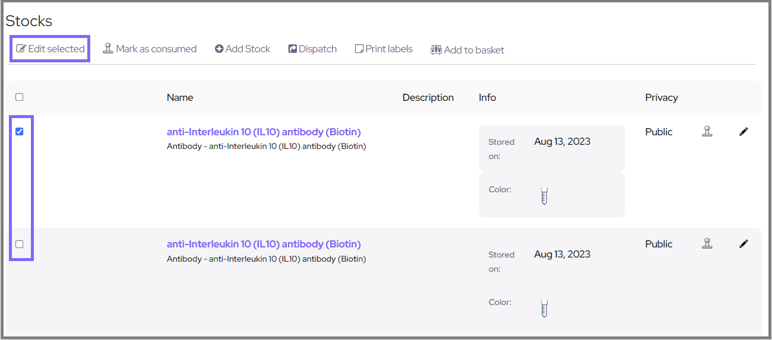The image size is (772, 340).
Task: Click Mark as consumed in toolbar
Action: coord(150,49)
